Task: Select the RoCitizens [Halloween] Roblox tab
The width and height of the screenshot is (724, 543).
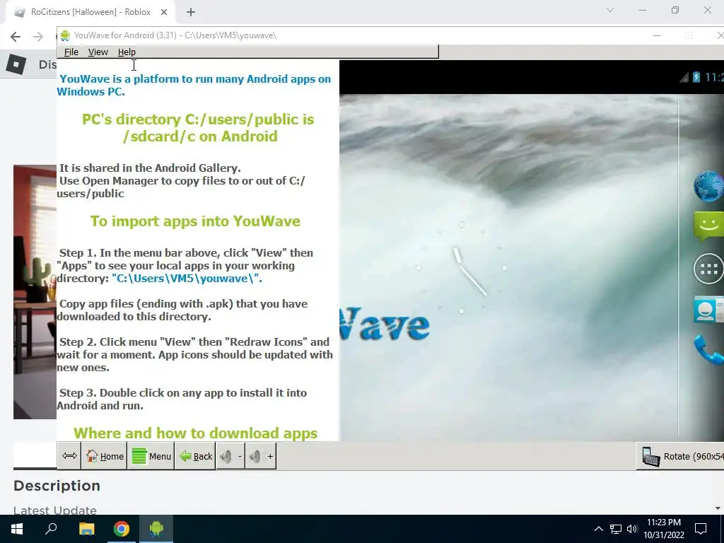Action: [x=90, y=12]
